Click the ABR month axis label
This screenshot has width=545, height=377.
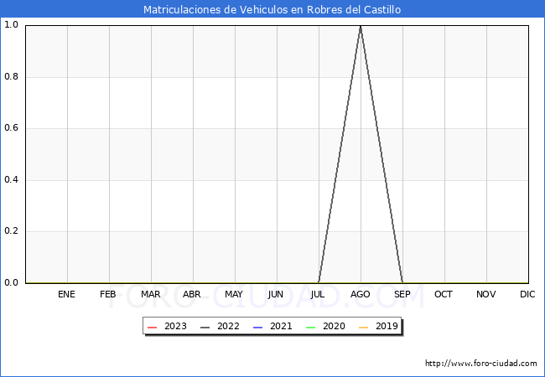192,294
